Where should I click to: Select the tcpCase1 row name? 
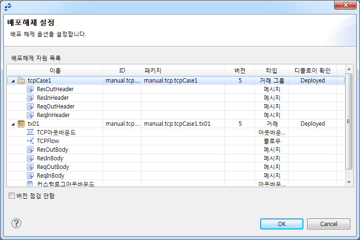(39, 81)
